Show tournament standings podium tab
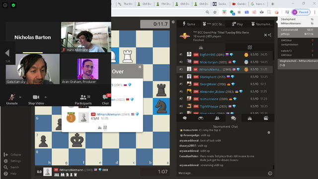318x179 pixels. point(201,48)
